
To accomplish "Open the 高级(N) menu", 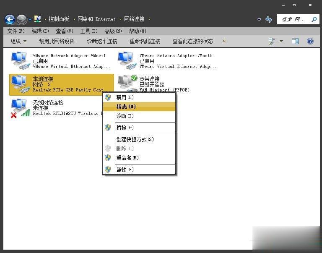I will (x=113, y=31).
